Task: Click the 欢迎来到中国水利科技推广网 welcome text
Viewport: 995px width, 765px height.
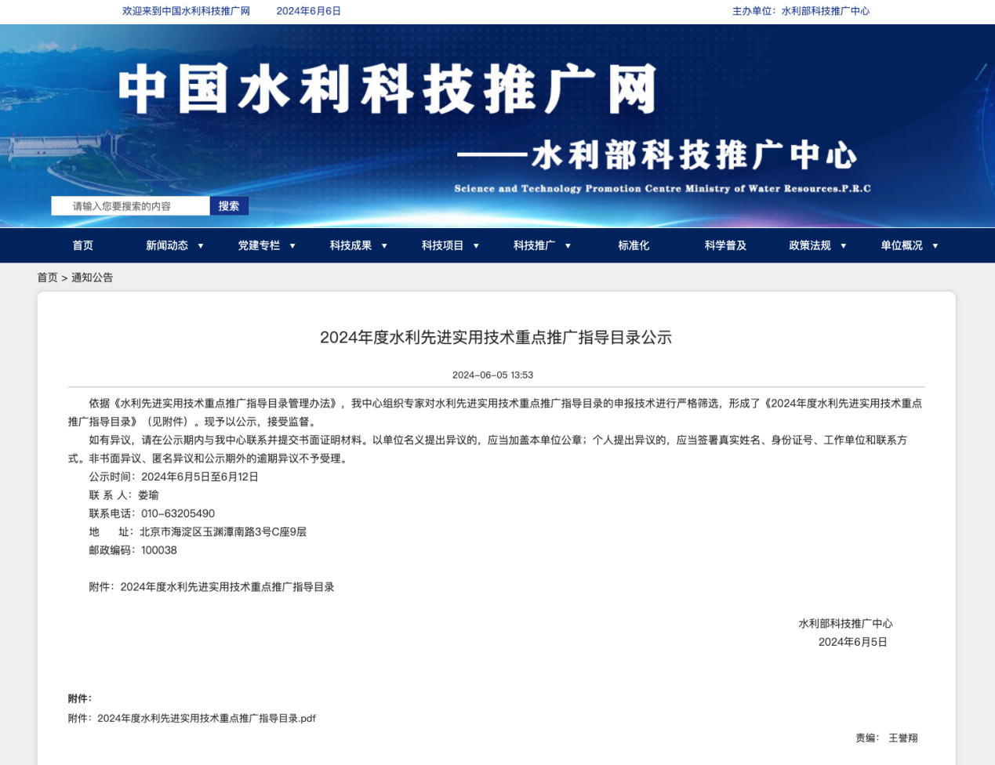Action: coord(186,11)
